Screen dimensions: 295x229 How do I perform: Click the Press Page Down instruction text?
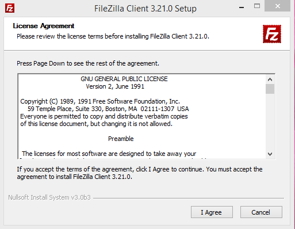click(x=88, y=63)
